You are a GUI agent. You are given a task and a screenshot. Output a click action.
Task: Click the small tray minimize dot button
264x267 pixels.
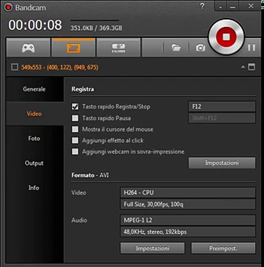point(220,7)
